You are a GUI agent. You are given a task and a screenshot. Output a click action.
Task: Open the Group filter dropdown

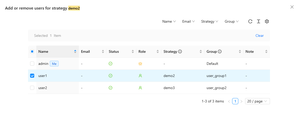(232, 21)
